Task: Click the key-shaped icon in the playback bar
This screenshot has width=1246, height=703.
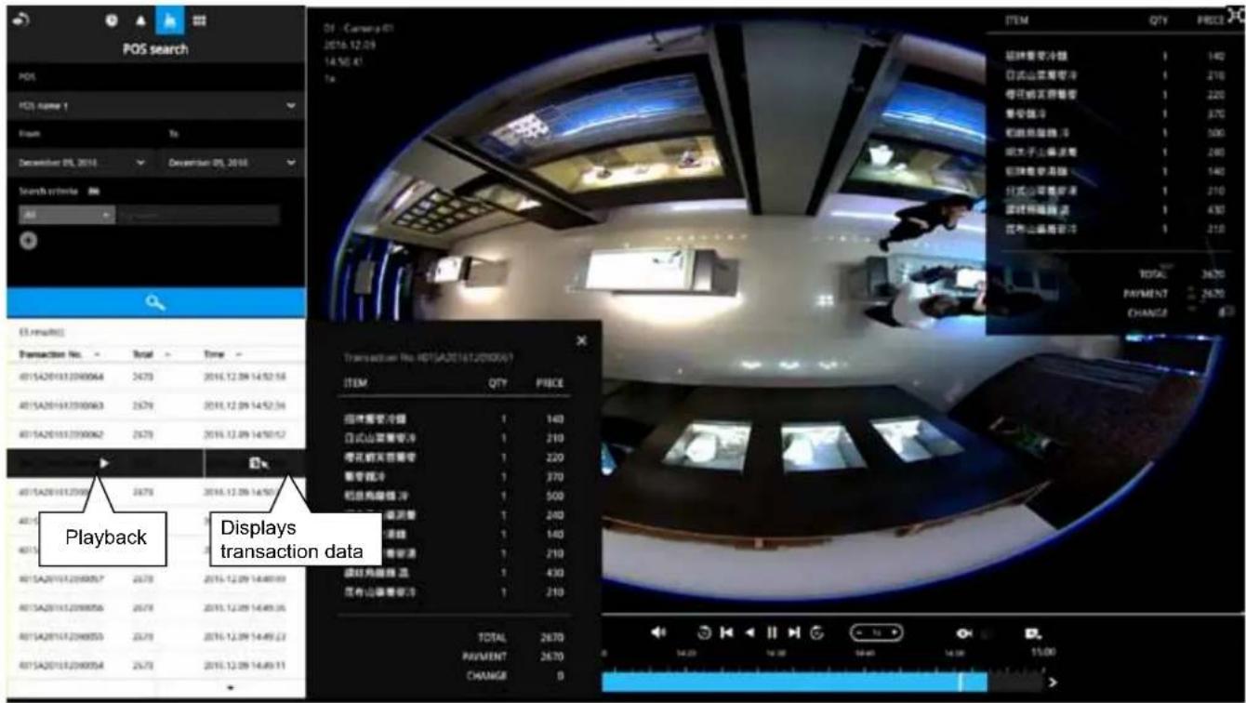Action: pyautogui.click(x=964, y=632)
